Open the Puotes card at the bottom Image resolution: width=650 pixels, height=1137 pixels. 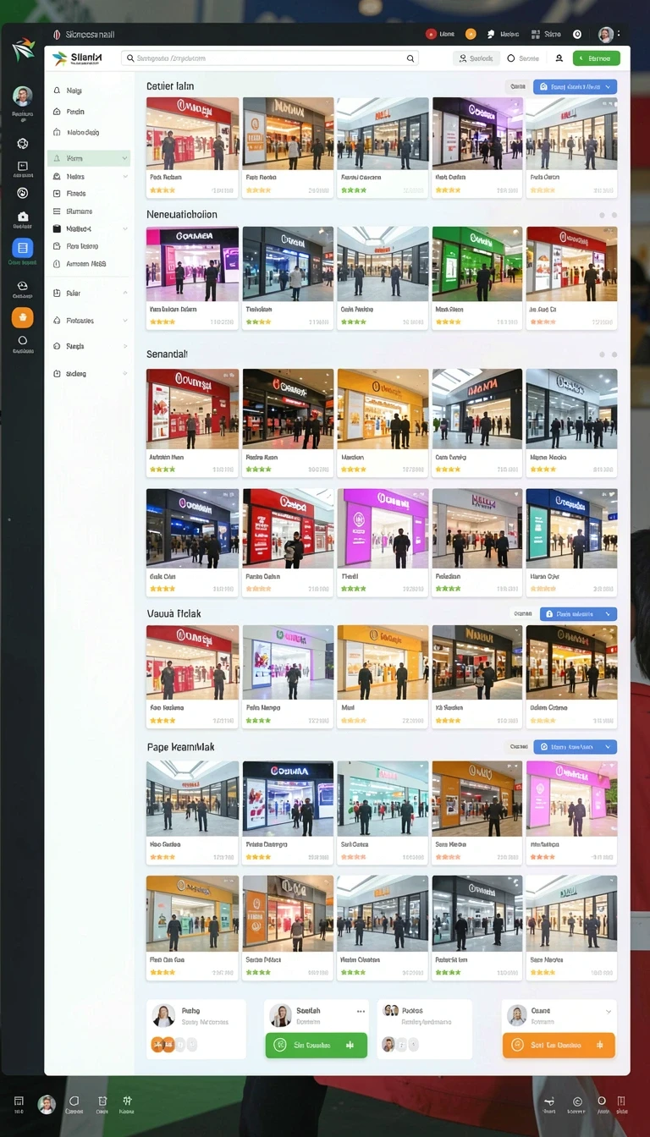tap(425, 1029)
